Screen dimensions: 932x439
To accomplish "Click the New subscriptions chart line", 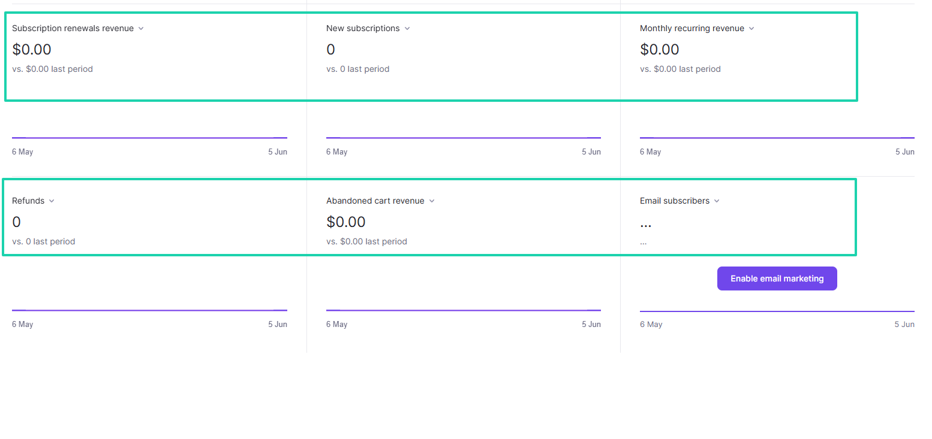I will tap(464, 138).
